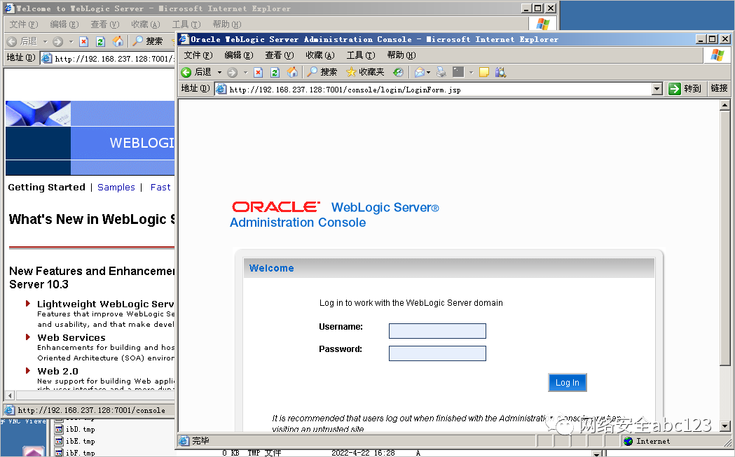The width and height of the screenshot is (735, 457).
Task: Click Welcome window horizontal scrollbar left arrow
Action: pyautogui.click(x=10, y=395)
